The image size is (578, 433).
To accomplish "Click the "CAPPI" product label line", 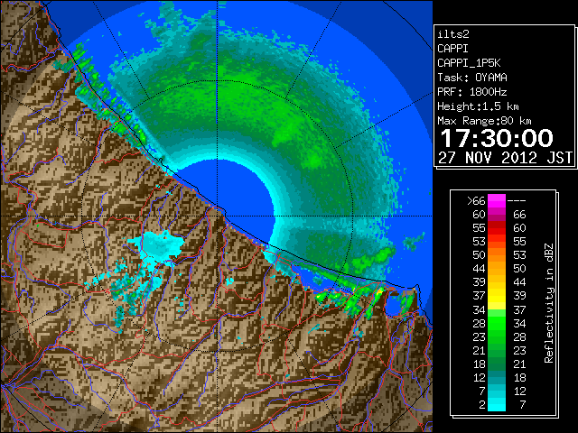I will point(452,49).
